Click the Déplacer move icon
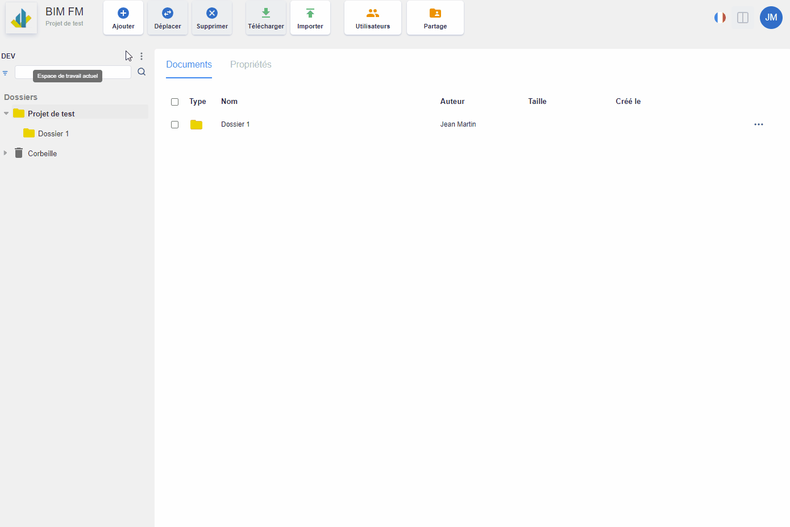The height and width of the screenshot is (527, 790). 168,13
